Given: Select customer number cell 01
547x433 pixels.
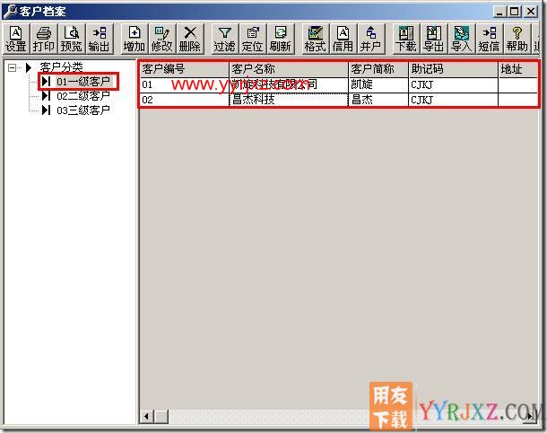Looking at the screenshot, I should (x=184, y=85).
